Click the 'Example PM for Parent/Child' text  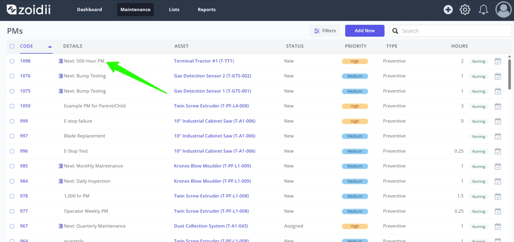click(95, 106)
